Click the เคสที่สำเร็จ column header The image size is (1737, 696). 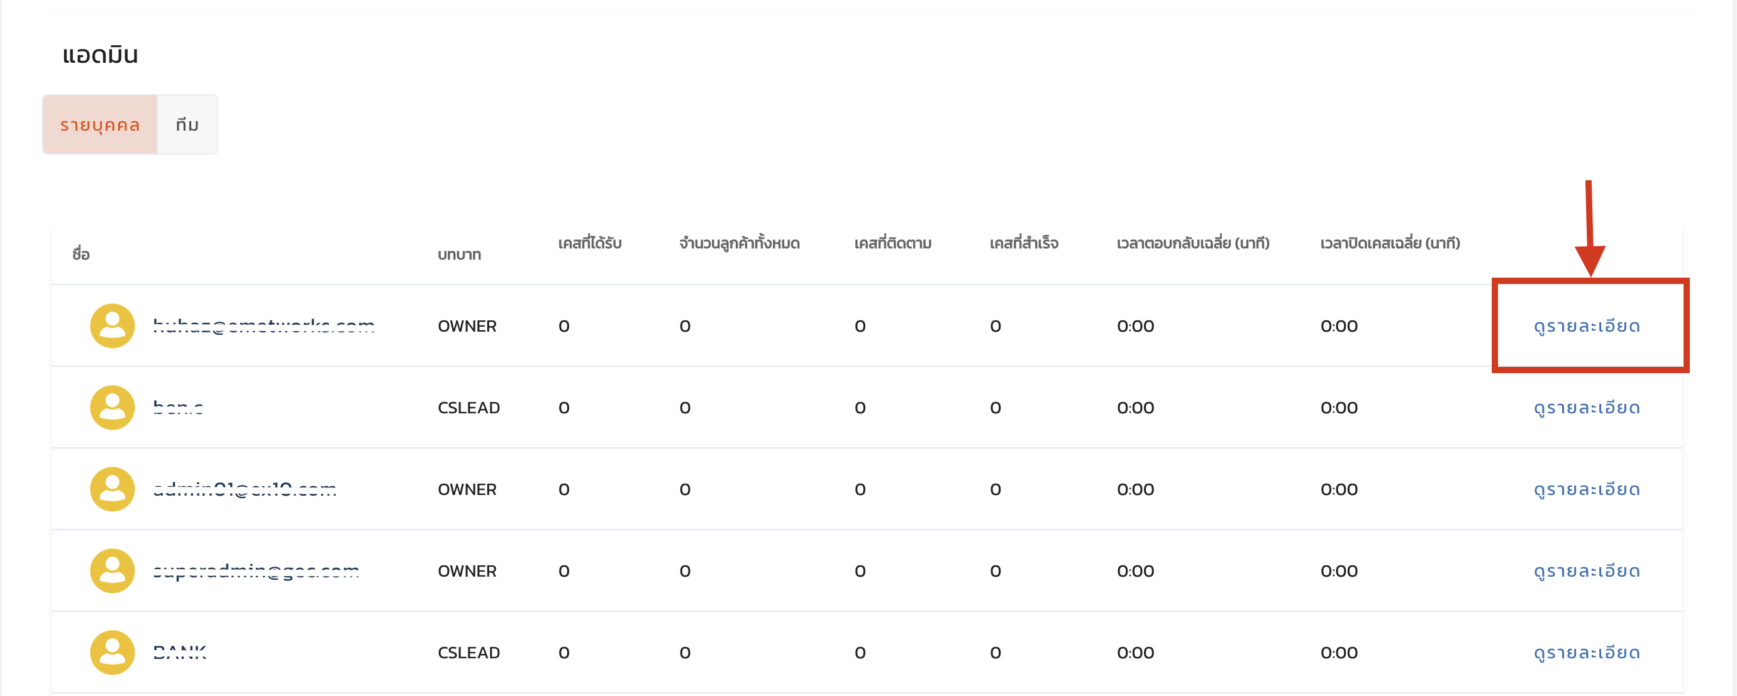pyautogui.click(x=1023, y=242)
